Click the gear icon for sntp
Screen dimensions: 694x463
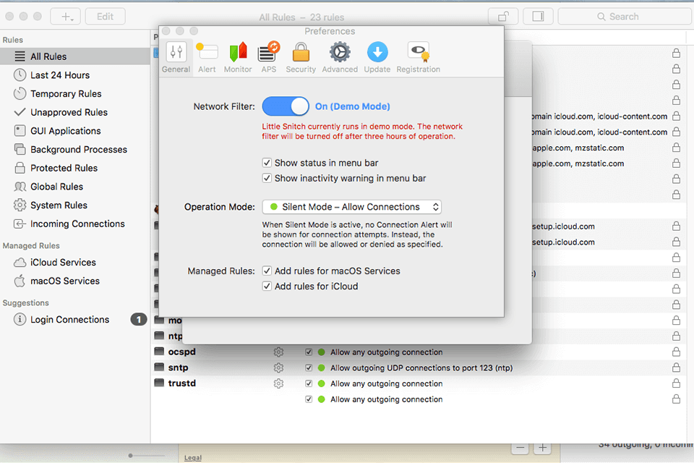tap(278, 368)
